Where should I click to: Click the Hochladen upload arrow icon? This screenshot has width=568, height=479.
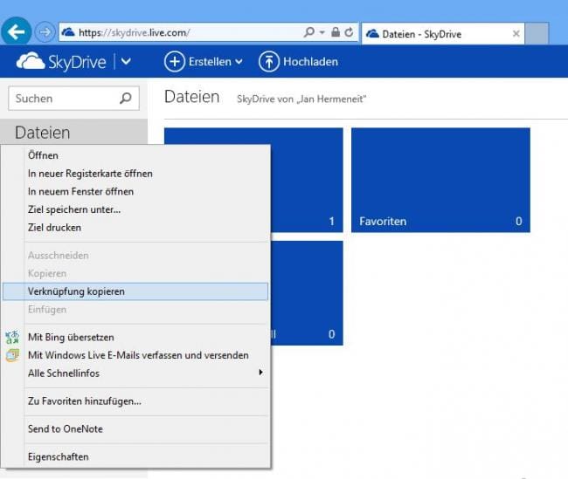coord(269,61)
